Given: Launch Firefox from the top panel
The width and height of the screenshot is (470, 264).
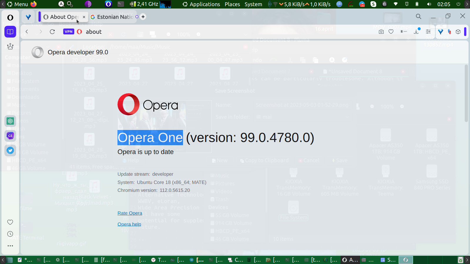Looking at the screenshot, I should [34, 4].
